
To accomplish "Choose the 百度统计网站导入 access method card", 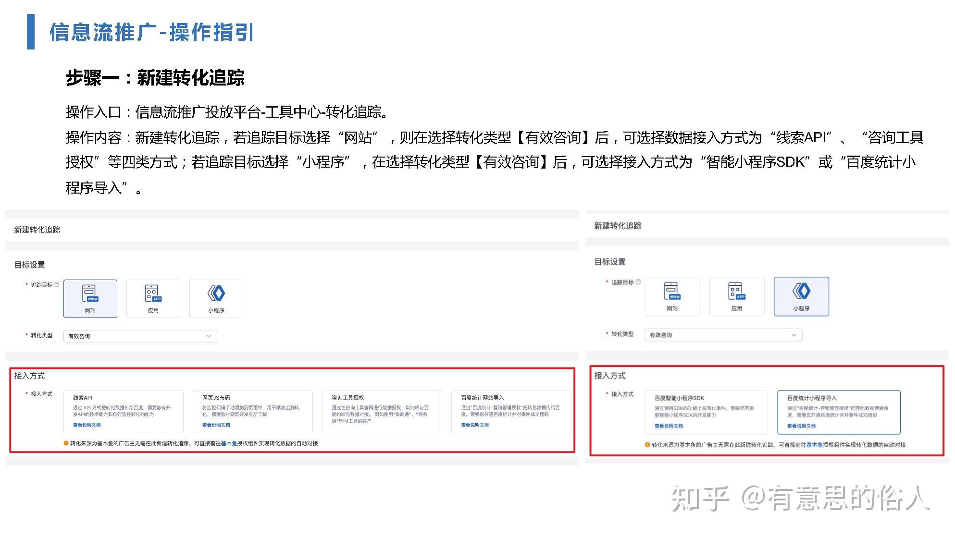I will coord(511,412).
